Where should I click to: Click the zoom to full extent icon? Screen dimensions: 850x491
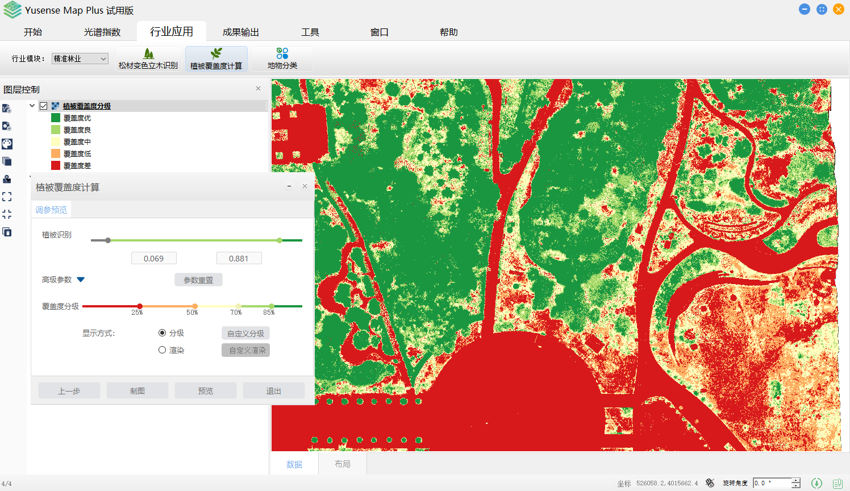click(7, 197)
